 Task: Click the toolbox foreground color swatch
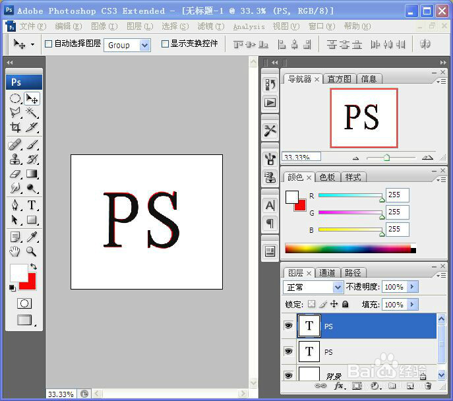pos(18,272)
